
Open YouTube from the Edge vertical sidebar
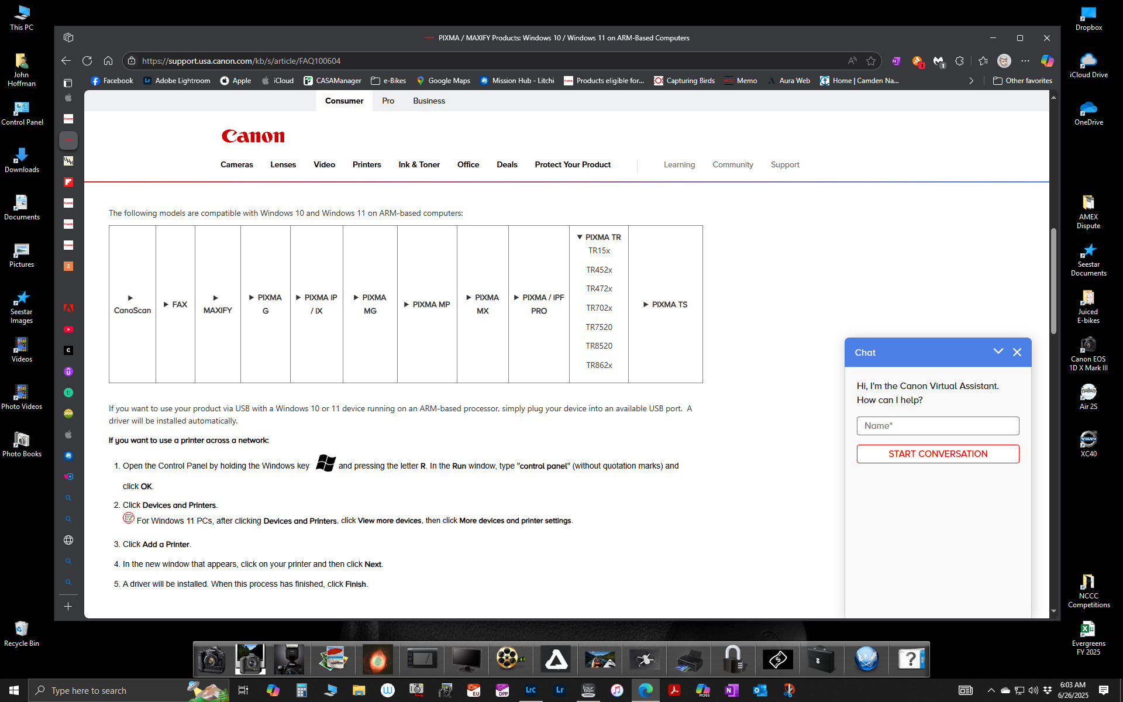[68, 329]
